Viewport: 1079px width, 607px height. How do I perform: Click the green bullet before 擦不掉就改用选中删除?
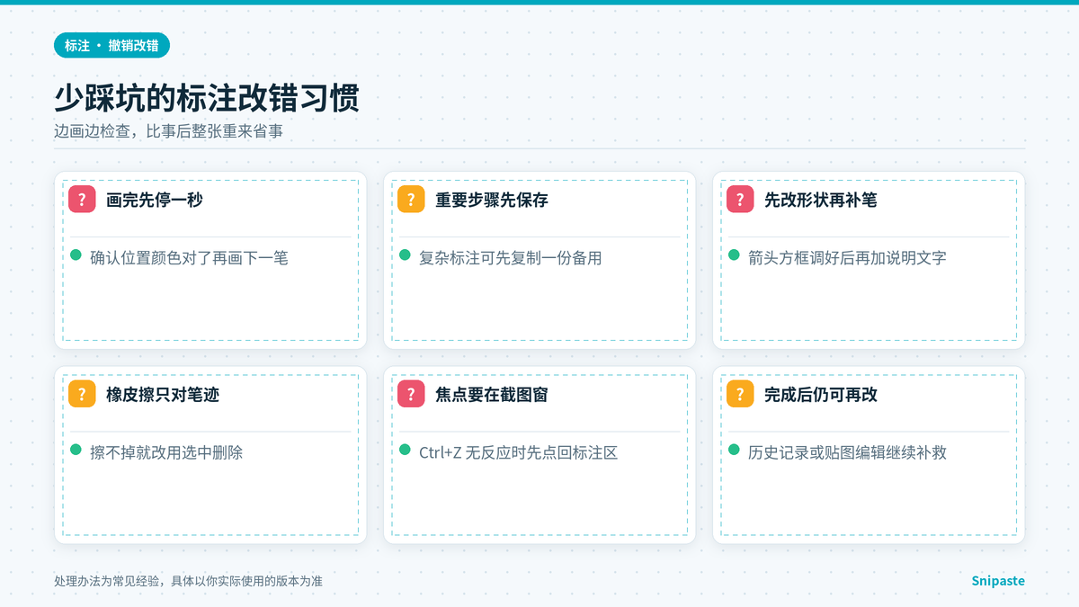(x=76, y=450)
